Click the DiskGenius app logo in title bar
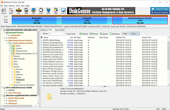 pos(2,2)
